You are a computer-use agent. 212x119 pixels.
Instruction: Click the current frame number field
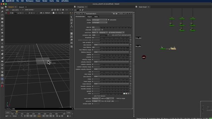tap(39, 116)
